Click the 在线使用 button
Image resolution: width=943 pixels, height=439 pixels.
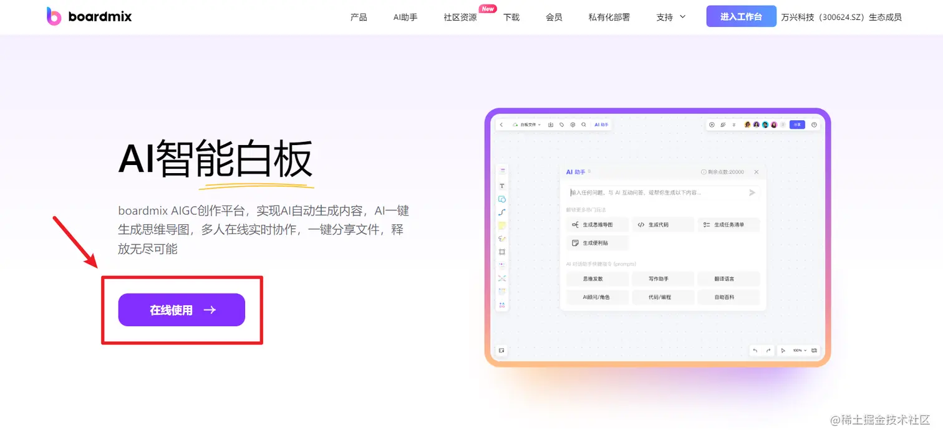181,309
